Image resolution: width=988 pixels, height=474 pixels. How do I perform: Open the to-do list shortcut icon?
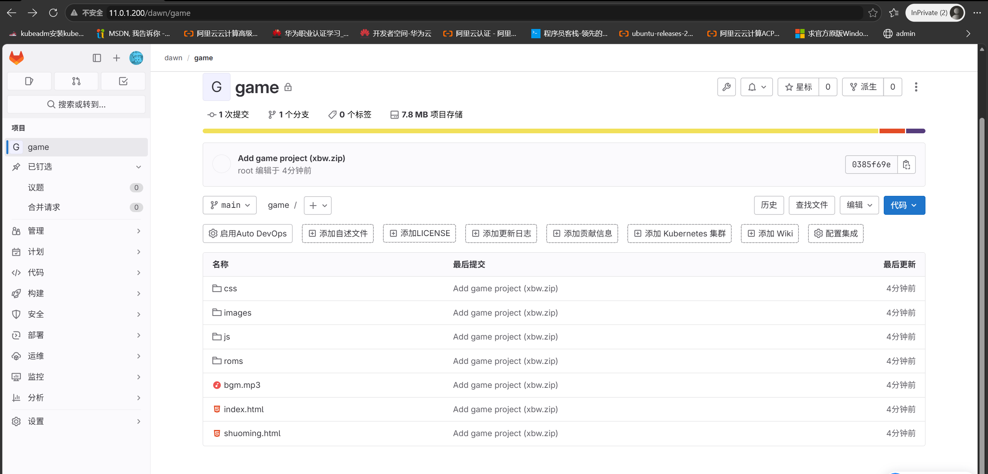pos(123,81)
